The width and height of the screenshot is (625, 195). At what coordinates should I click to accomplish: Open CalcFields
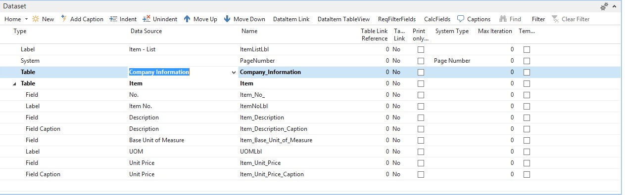tap(437, 19)
